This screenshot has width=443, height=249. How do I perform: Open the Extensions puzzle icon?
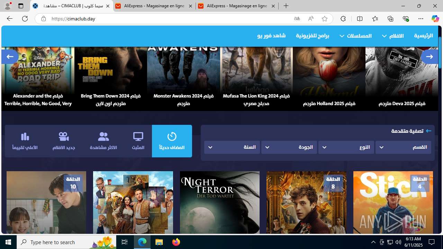click(x=343, y=19)
